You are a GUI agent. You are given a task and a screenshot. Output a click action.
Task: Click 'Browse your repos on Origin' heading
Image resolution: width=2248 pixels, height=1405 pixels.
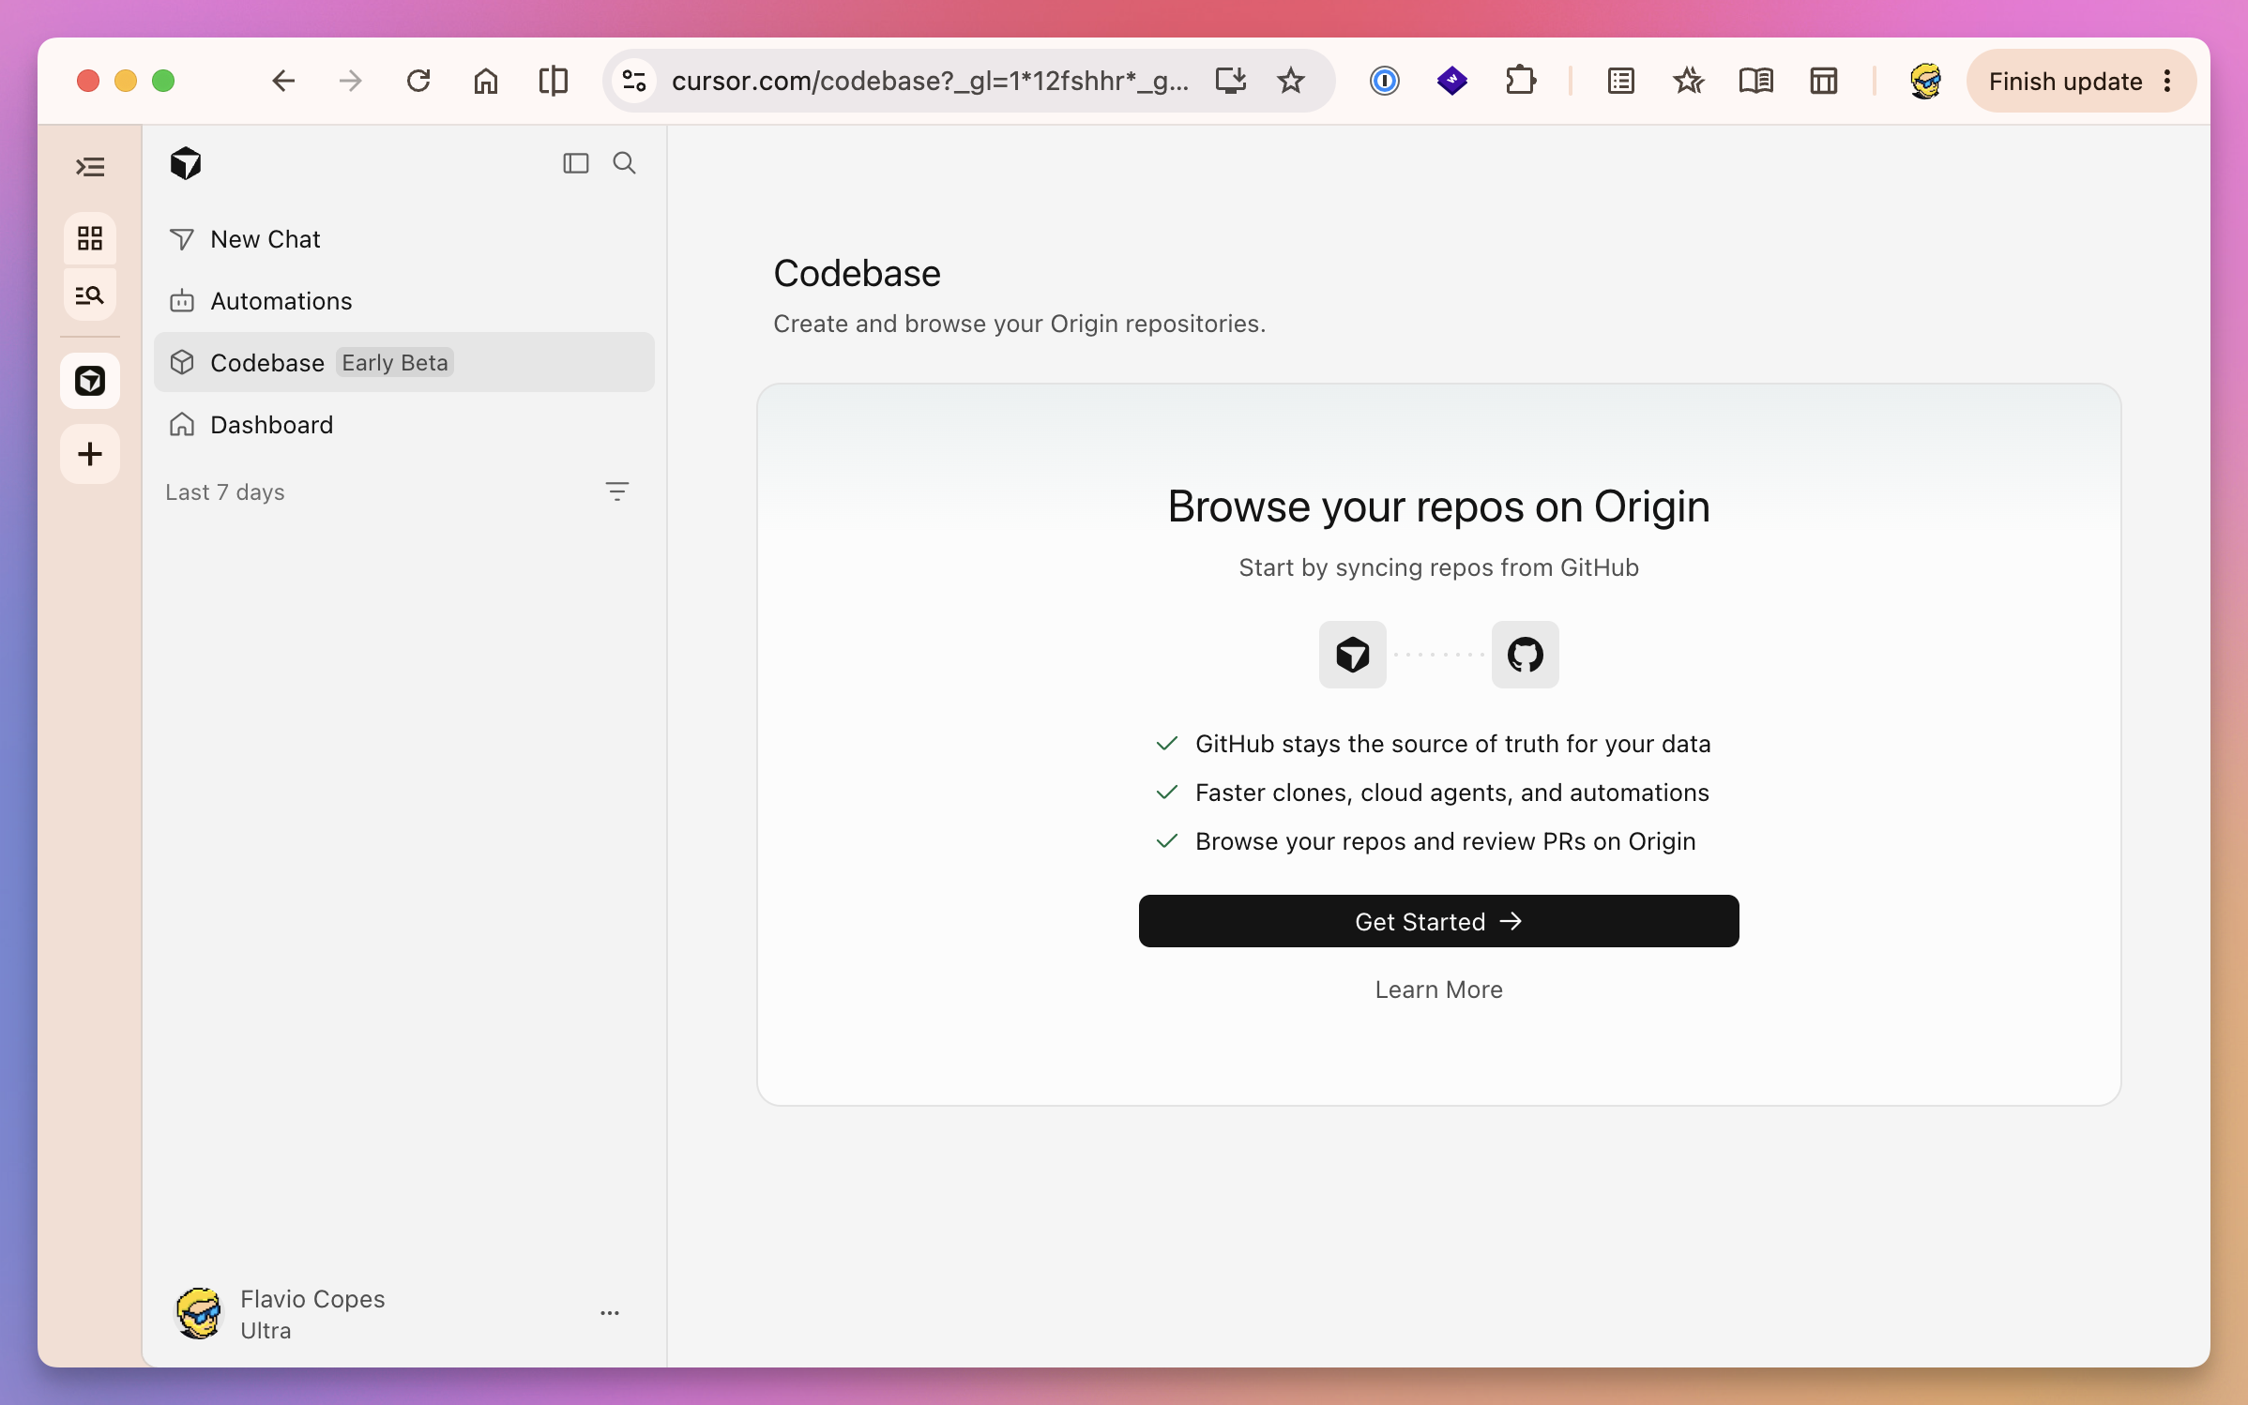click(x=1438, y=506)
